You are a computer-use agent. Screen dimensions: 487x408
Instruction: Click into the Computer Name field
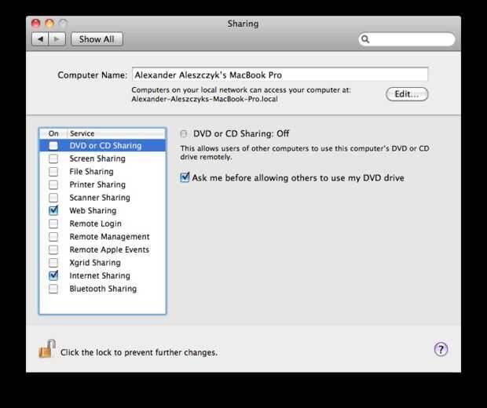[x=280, y=75]
